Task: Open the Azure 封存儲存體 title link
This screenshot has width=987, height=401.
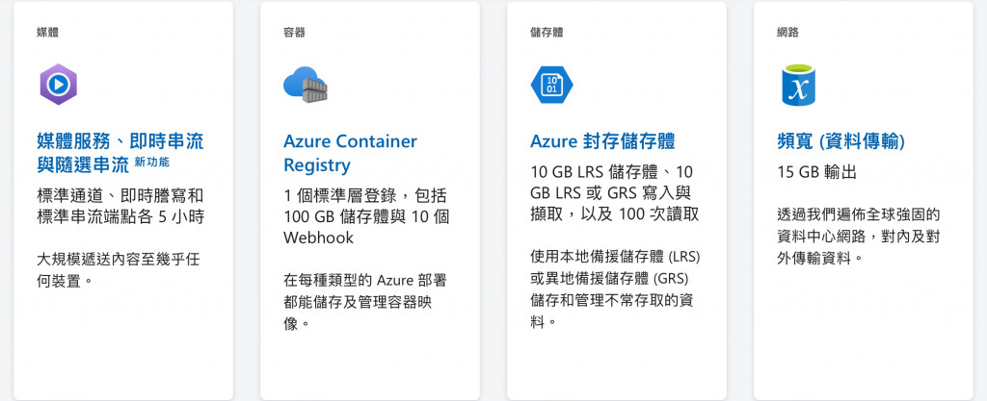Action: [x=602, y=141]
